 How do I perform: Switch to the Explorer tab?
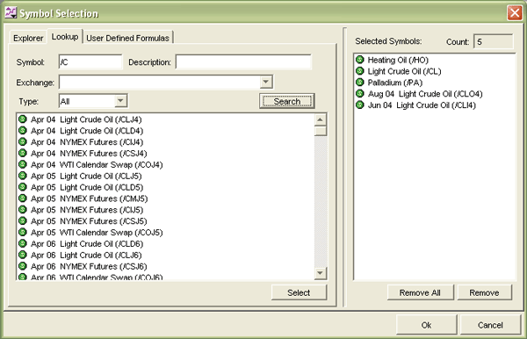pyautogui.click(x=28, y=38)
